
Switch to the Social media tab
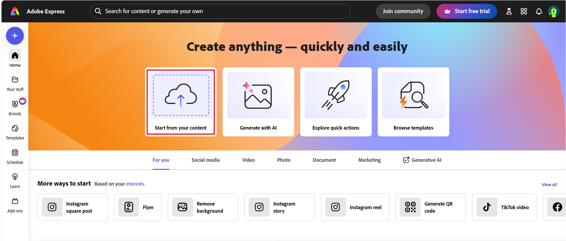point(206,160)
